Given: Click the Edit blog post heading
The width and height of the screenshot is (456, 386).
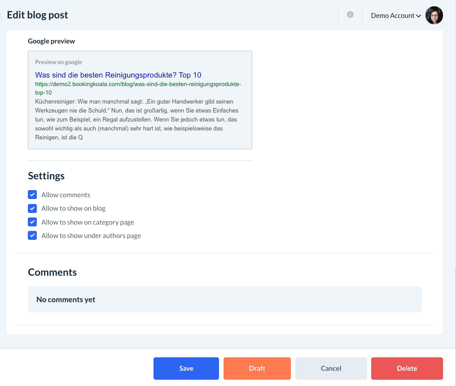Looking at the screenshot, I should pos(38,15).
